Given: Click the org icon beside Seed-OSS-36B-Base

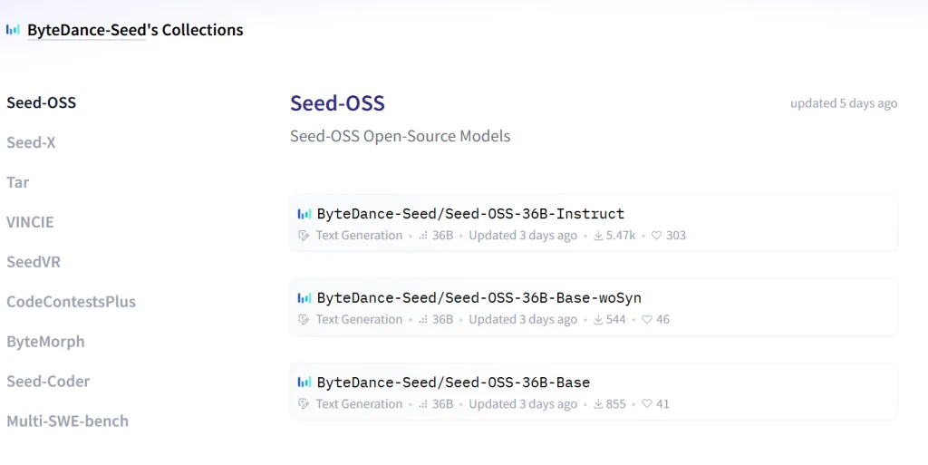Looking at the screenshot, I should [304, 383].
